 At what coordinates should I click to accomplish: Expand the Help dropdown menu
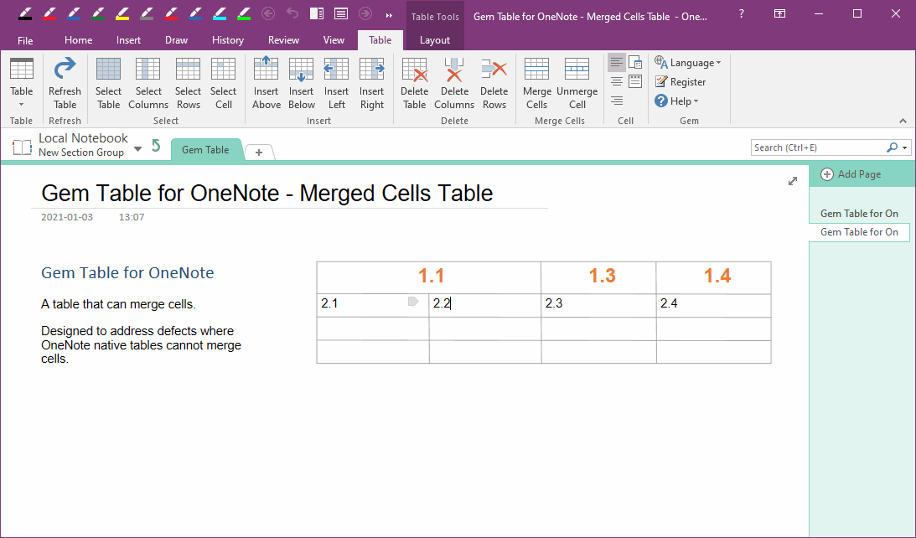(676, 101)
